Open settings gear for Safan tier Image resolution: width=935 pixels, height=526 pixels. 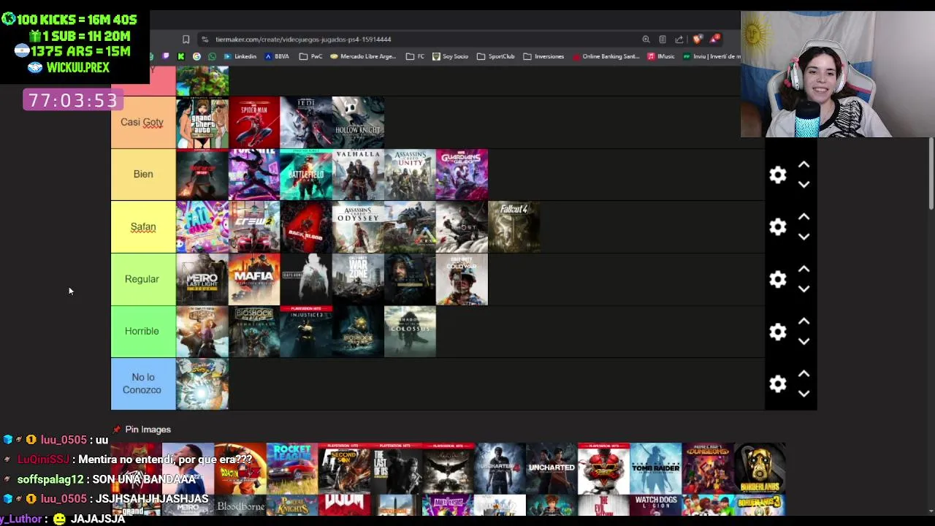tap(778, 227)
